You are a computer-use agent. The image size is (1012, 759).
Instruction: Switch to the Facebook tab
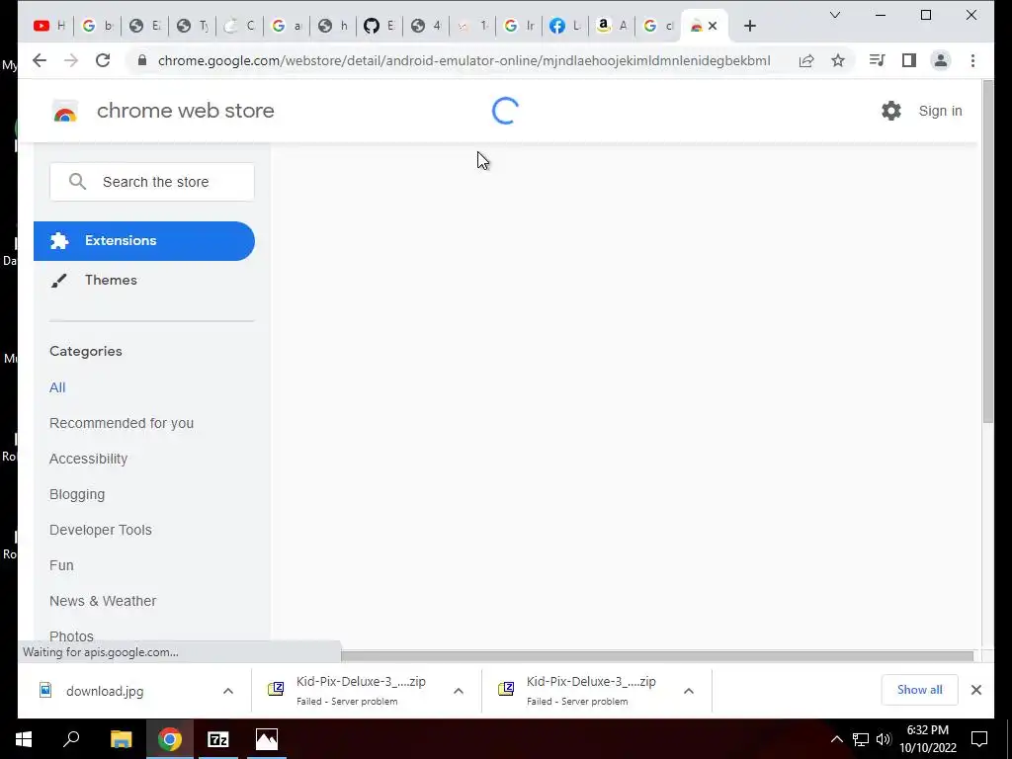click(565, 26)
